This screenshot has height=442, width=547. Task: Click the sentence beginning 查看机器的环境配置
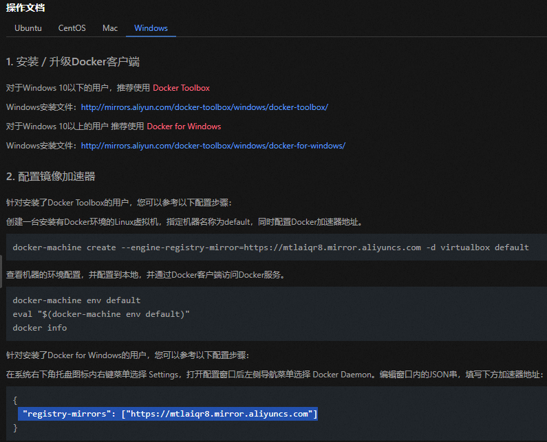coord(147,275)
